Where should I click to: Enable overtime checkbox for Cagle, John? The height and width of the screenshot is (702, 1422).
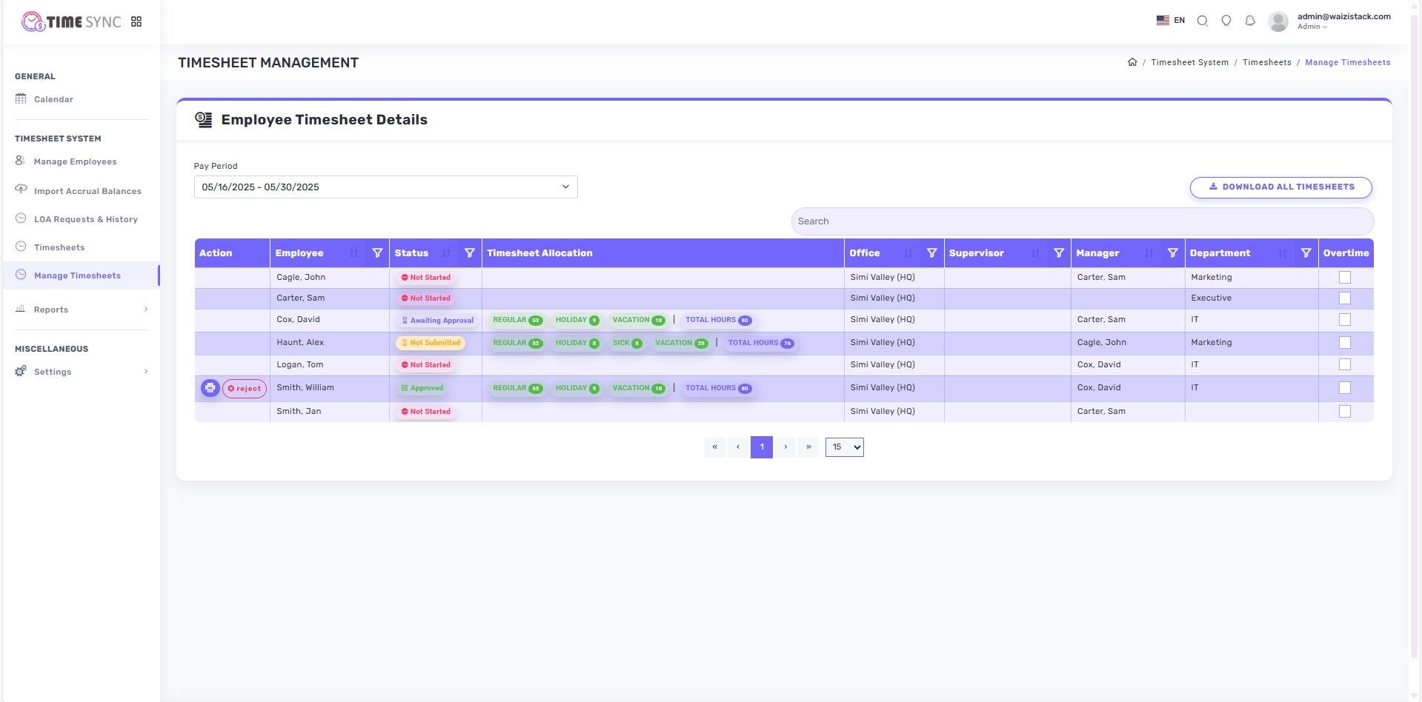[1344, 277]
